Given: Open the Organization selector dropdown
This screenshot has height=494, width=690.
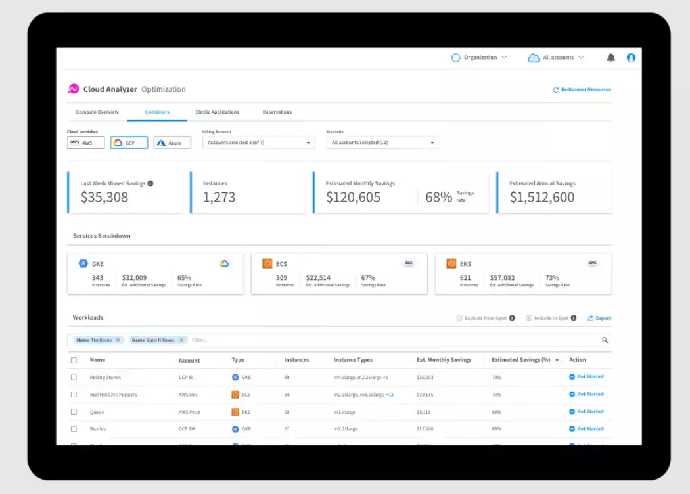Looking at the screenshot, I should click(x=480, y=58).
